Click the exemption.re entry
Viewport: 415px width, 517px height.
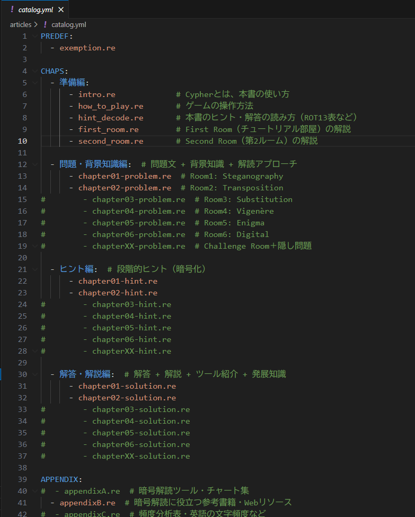[87, 48]
